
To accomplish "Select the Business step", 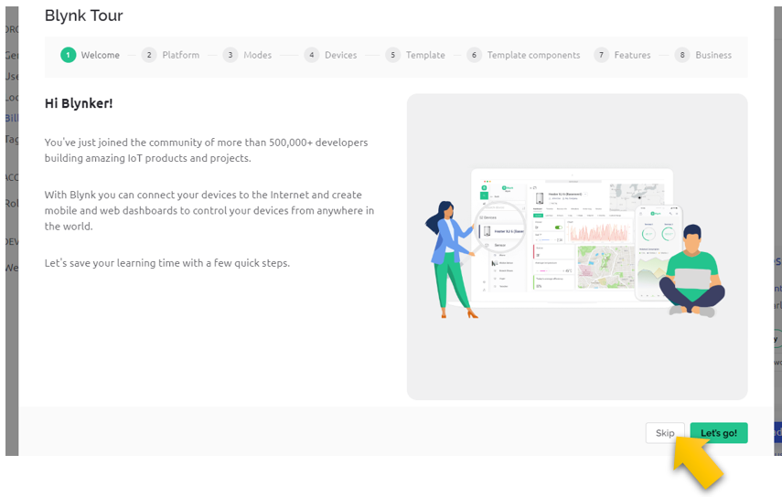I will tap(703, 55).
